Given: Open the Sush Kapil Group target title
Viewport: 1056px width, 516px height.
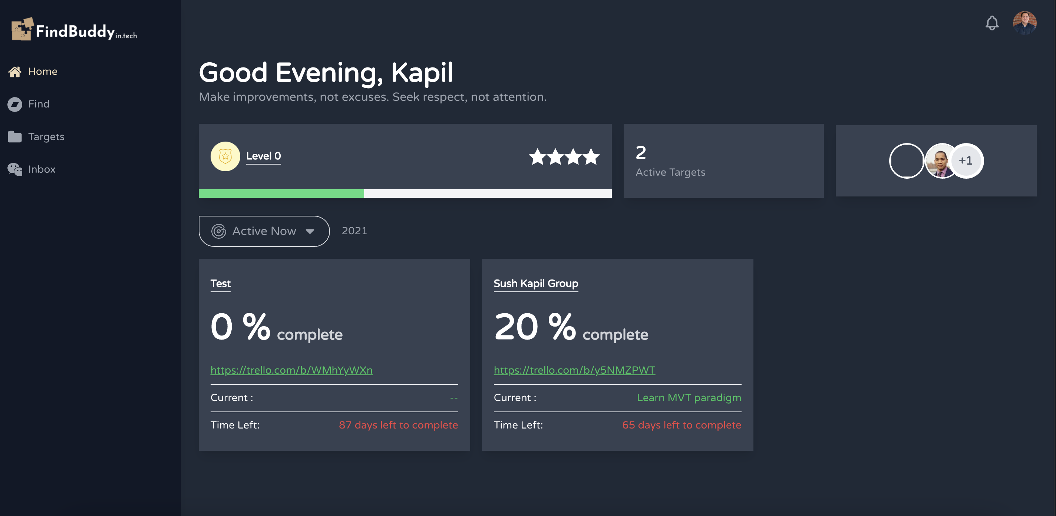Looking at the screenshot, I should coord(535,284).
